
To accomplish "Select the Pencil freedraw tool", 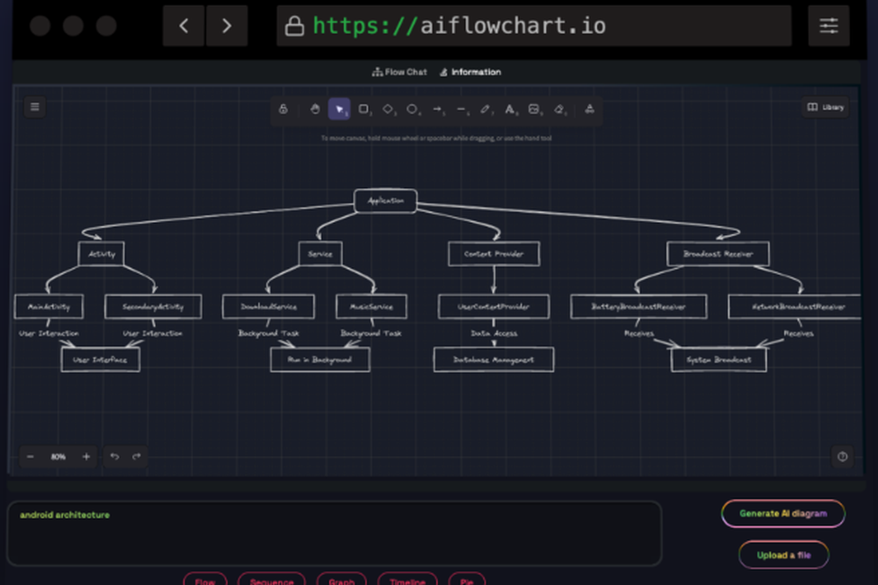I will point(486,109).
